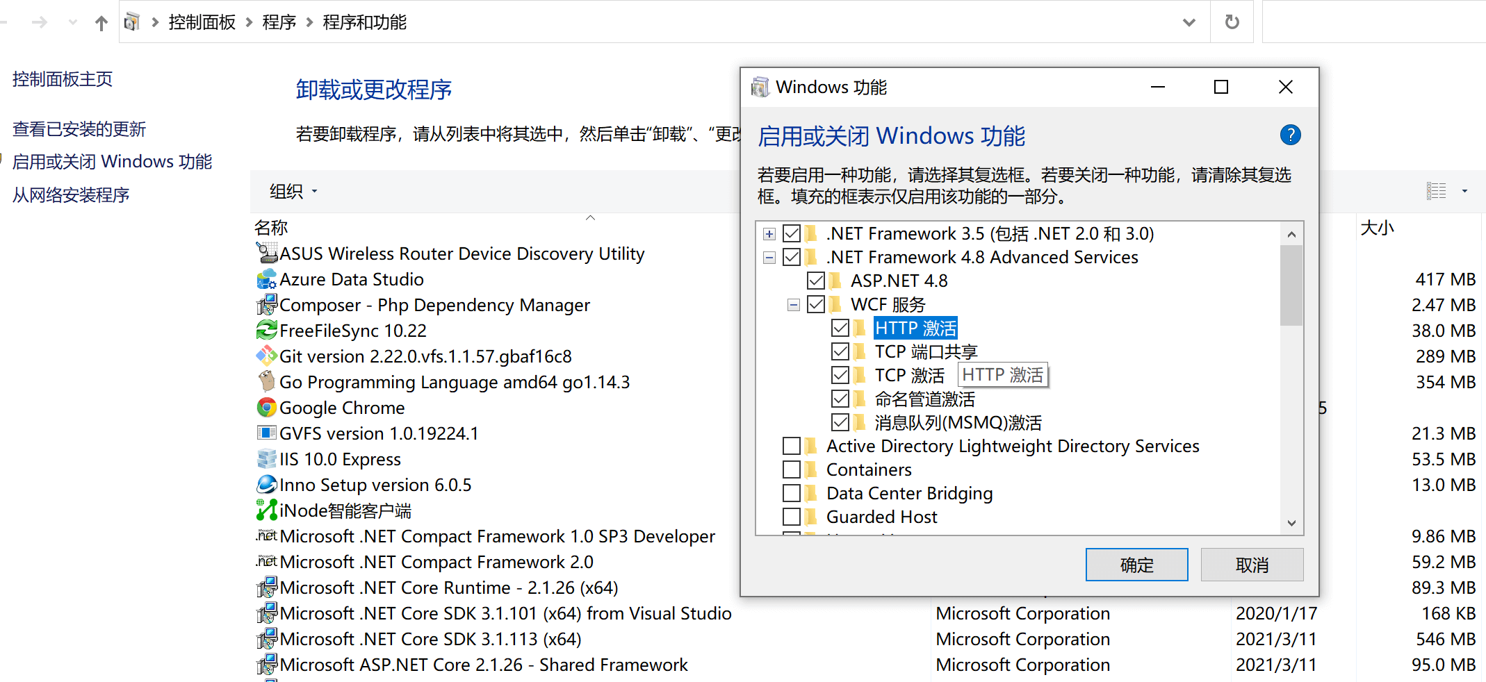The width and height of the screenshot is (1486, 682).
Task: Collapse the .NET Framework 4.8 Advanced Services node
Action: (769, 258)
